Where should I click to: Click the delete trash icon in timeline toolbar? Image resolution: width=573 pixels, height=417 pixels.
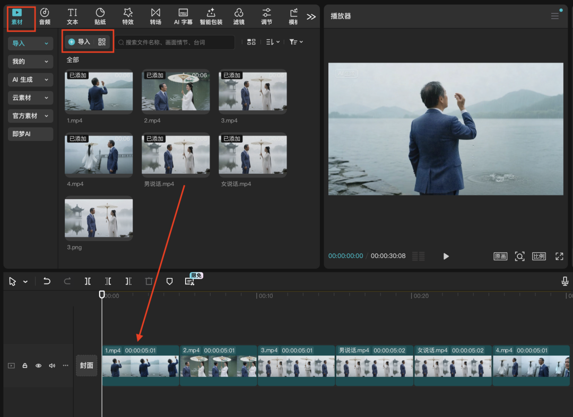tap(149, 281)
